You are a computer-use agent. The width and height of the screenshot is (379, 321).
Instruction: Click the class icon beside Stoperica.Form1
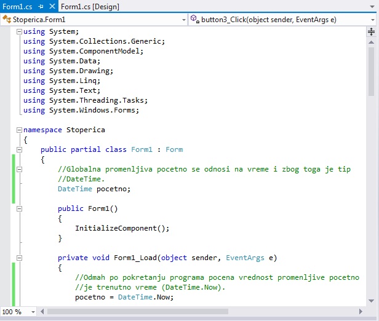point(7,20)
